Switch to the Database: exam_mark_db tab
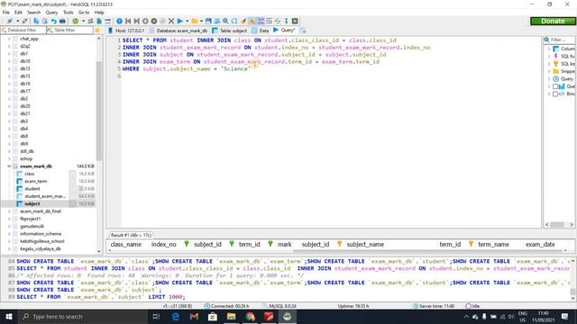This screenshot has width=577, height=324. coord(179,31)
